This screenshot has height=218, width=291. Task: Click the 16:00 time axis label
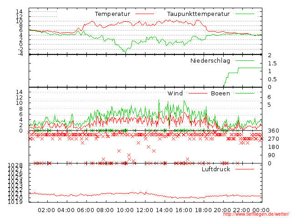coord(184,210)
